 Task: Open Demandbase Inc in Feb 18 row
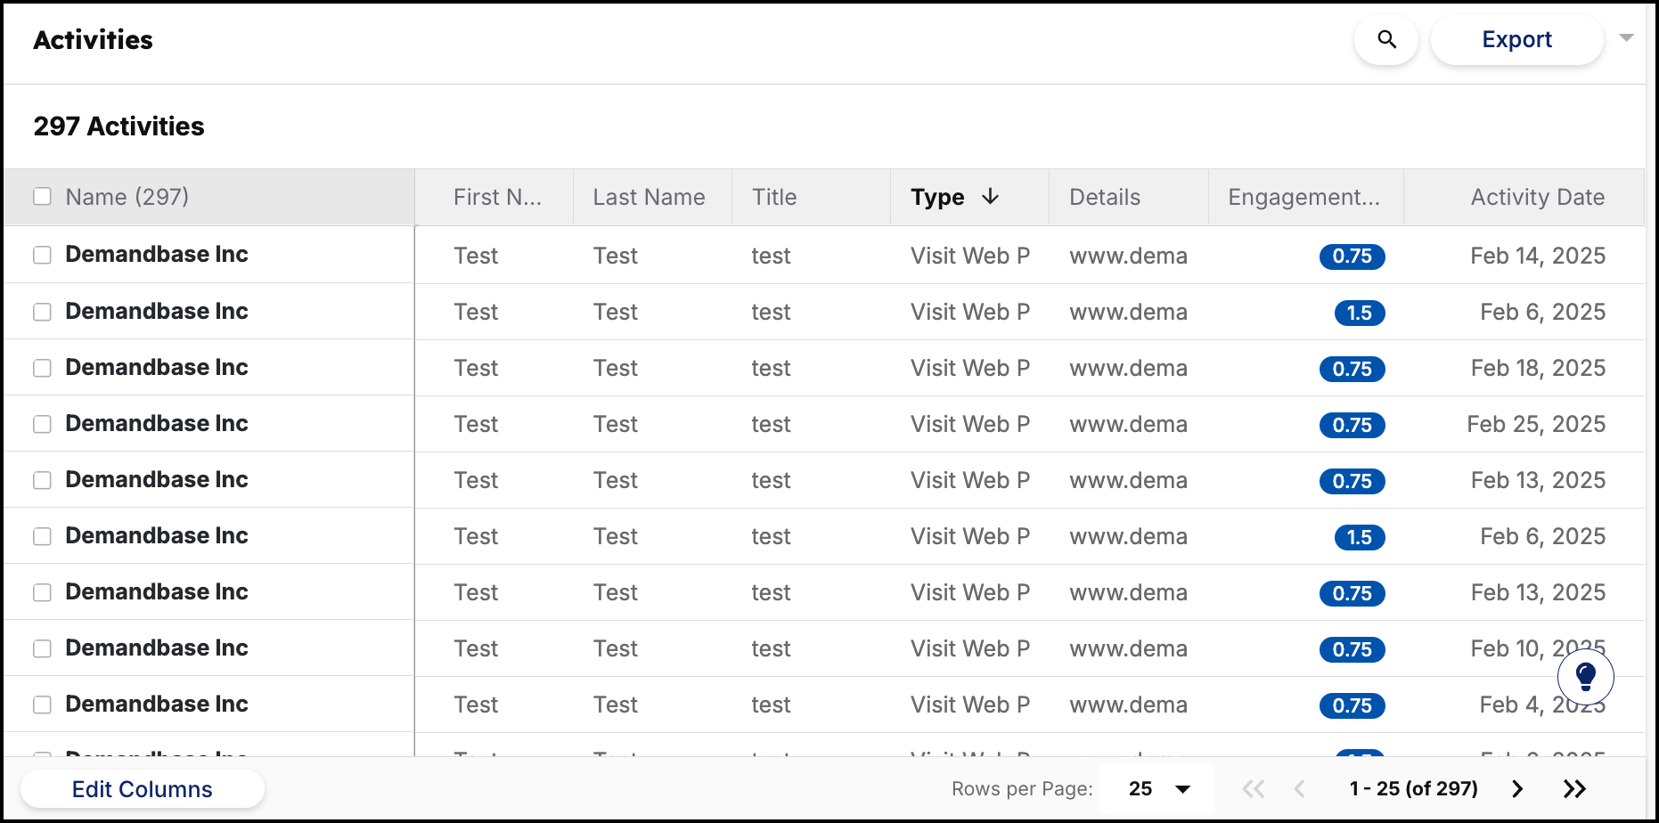pos(157,367)
